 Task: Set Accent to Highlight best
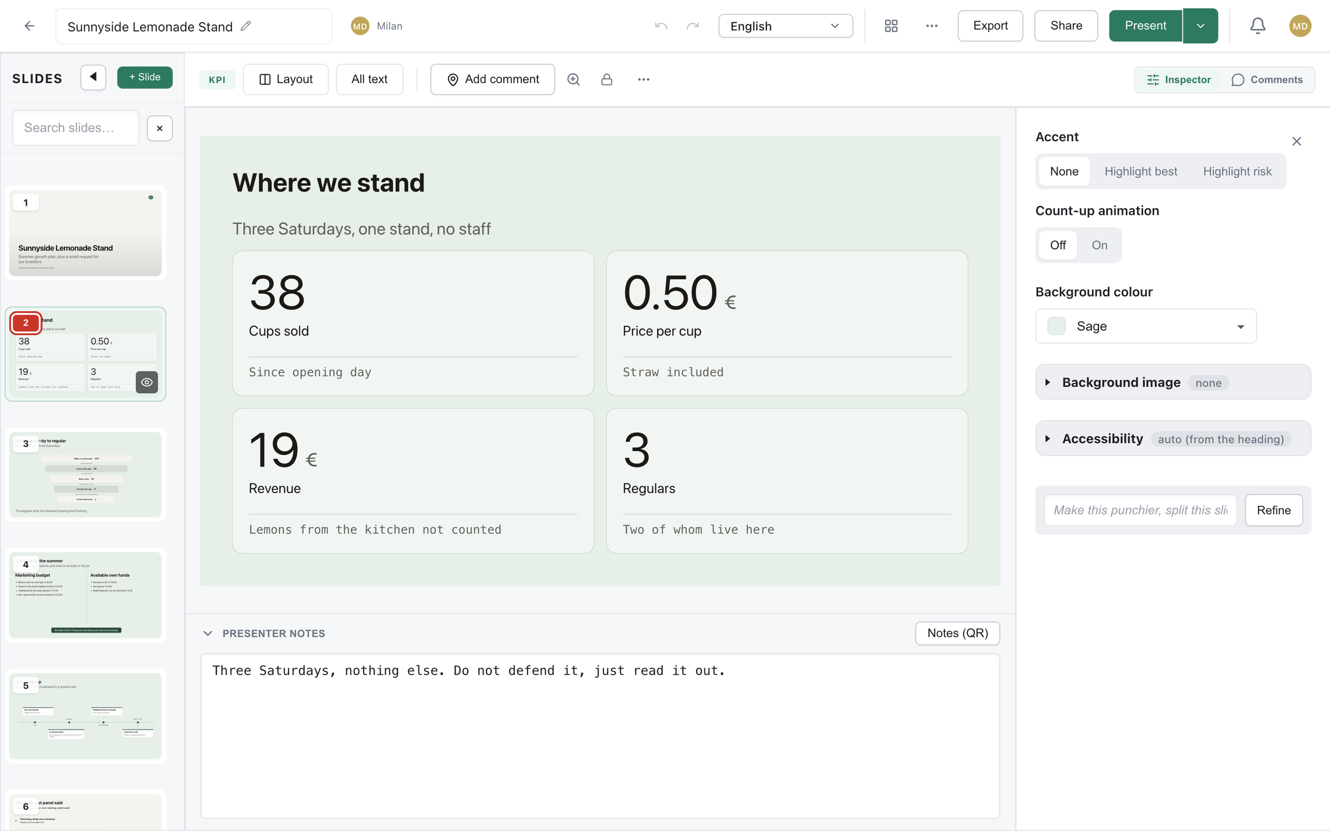(x=1140, y=171)
